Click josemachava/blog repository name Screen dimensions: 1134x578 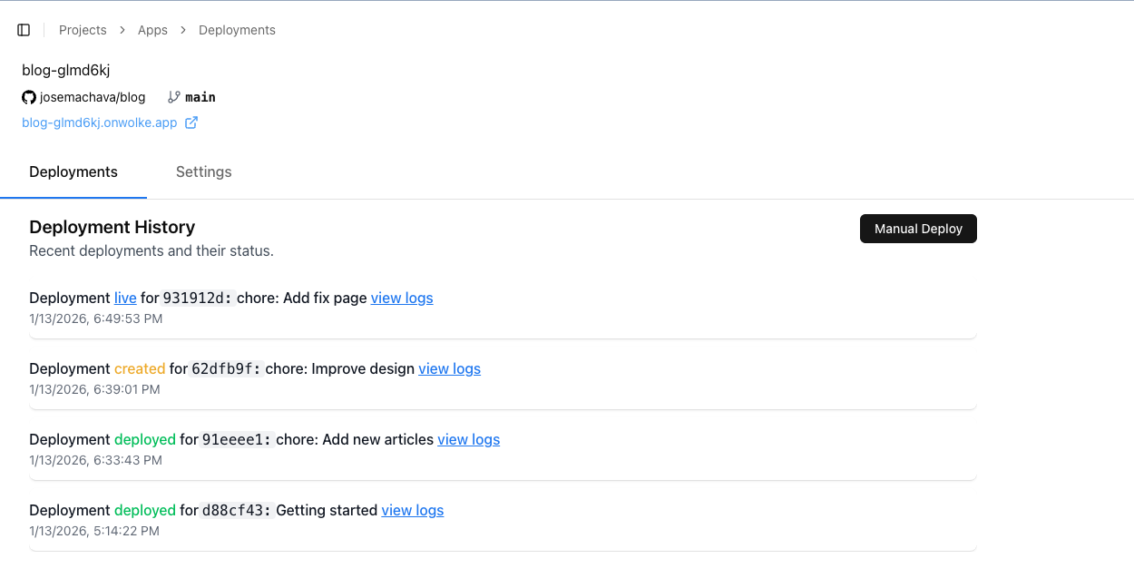93,97
